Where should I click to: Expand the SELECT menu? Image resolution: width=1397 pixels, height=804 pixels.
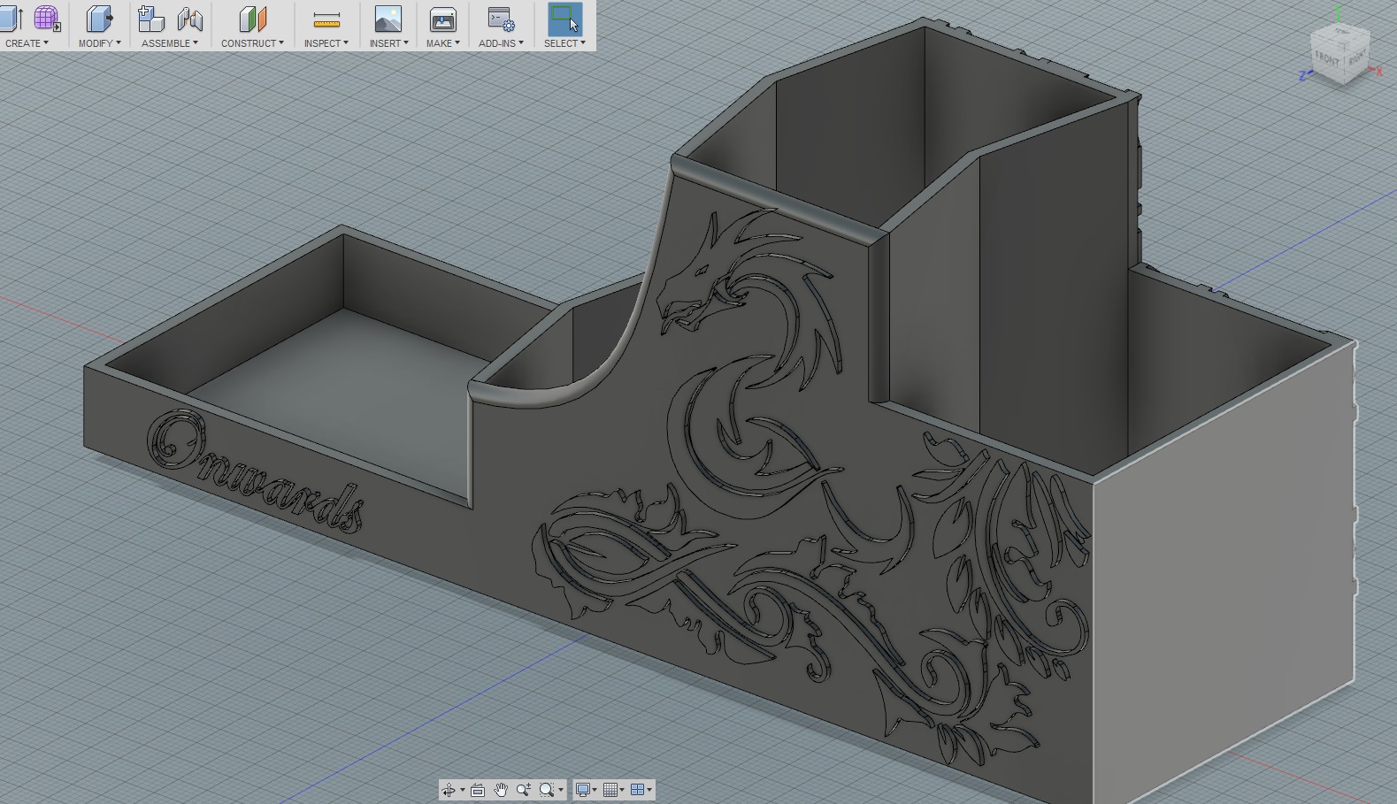click(x=564, y=42)
